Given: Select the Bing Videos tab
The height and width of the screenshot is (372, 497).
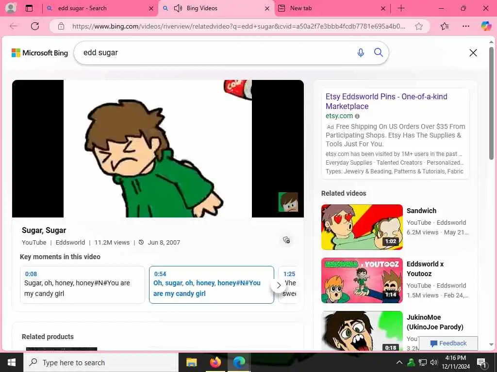Looking at the screenshot, I should point(201,8).
